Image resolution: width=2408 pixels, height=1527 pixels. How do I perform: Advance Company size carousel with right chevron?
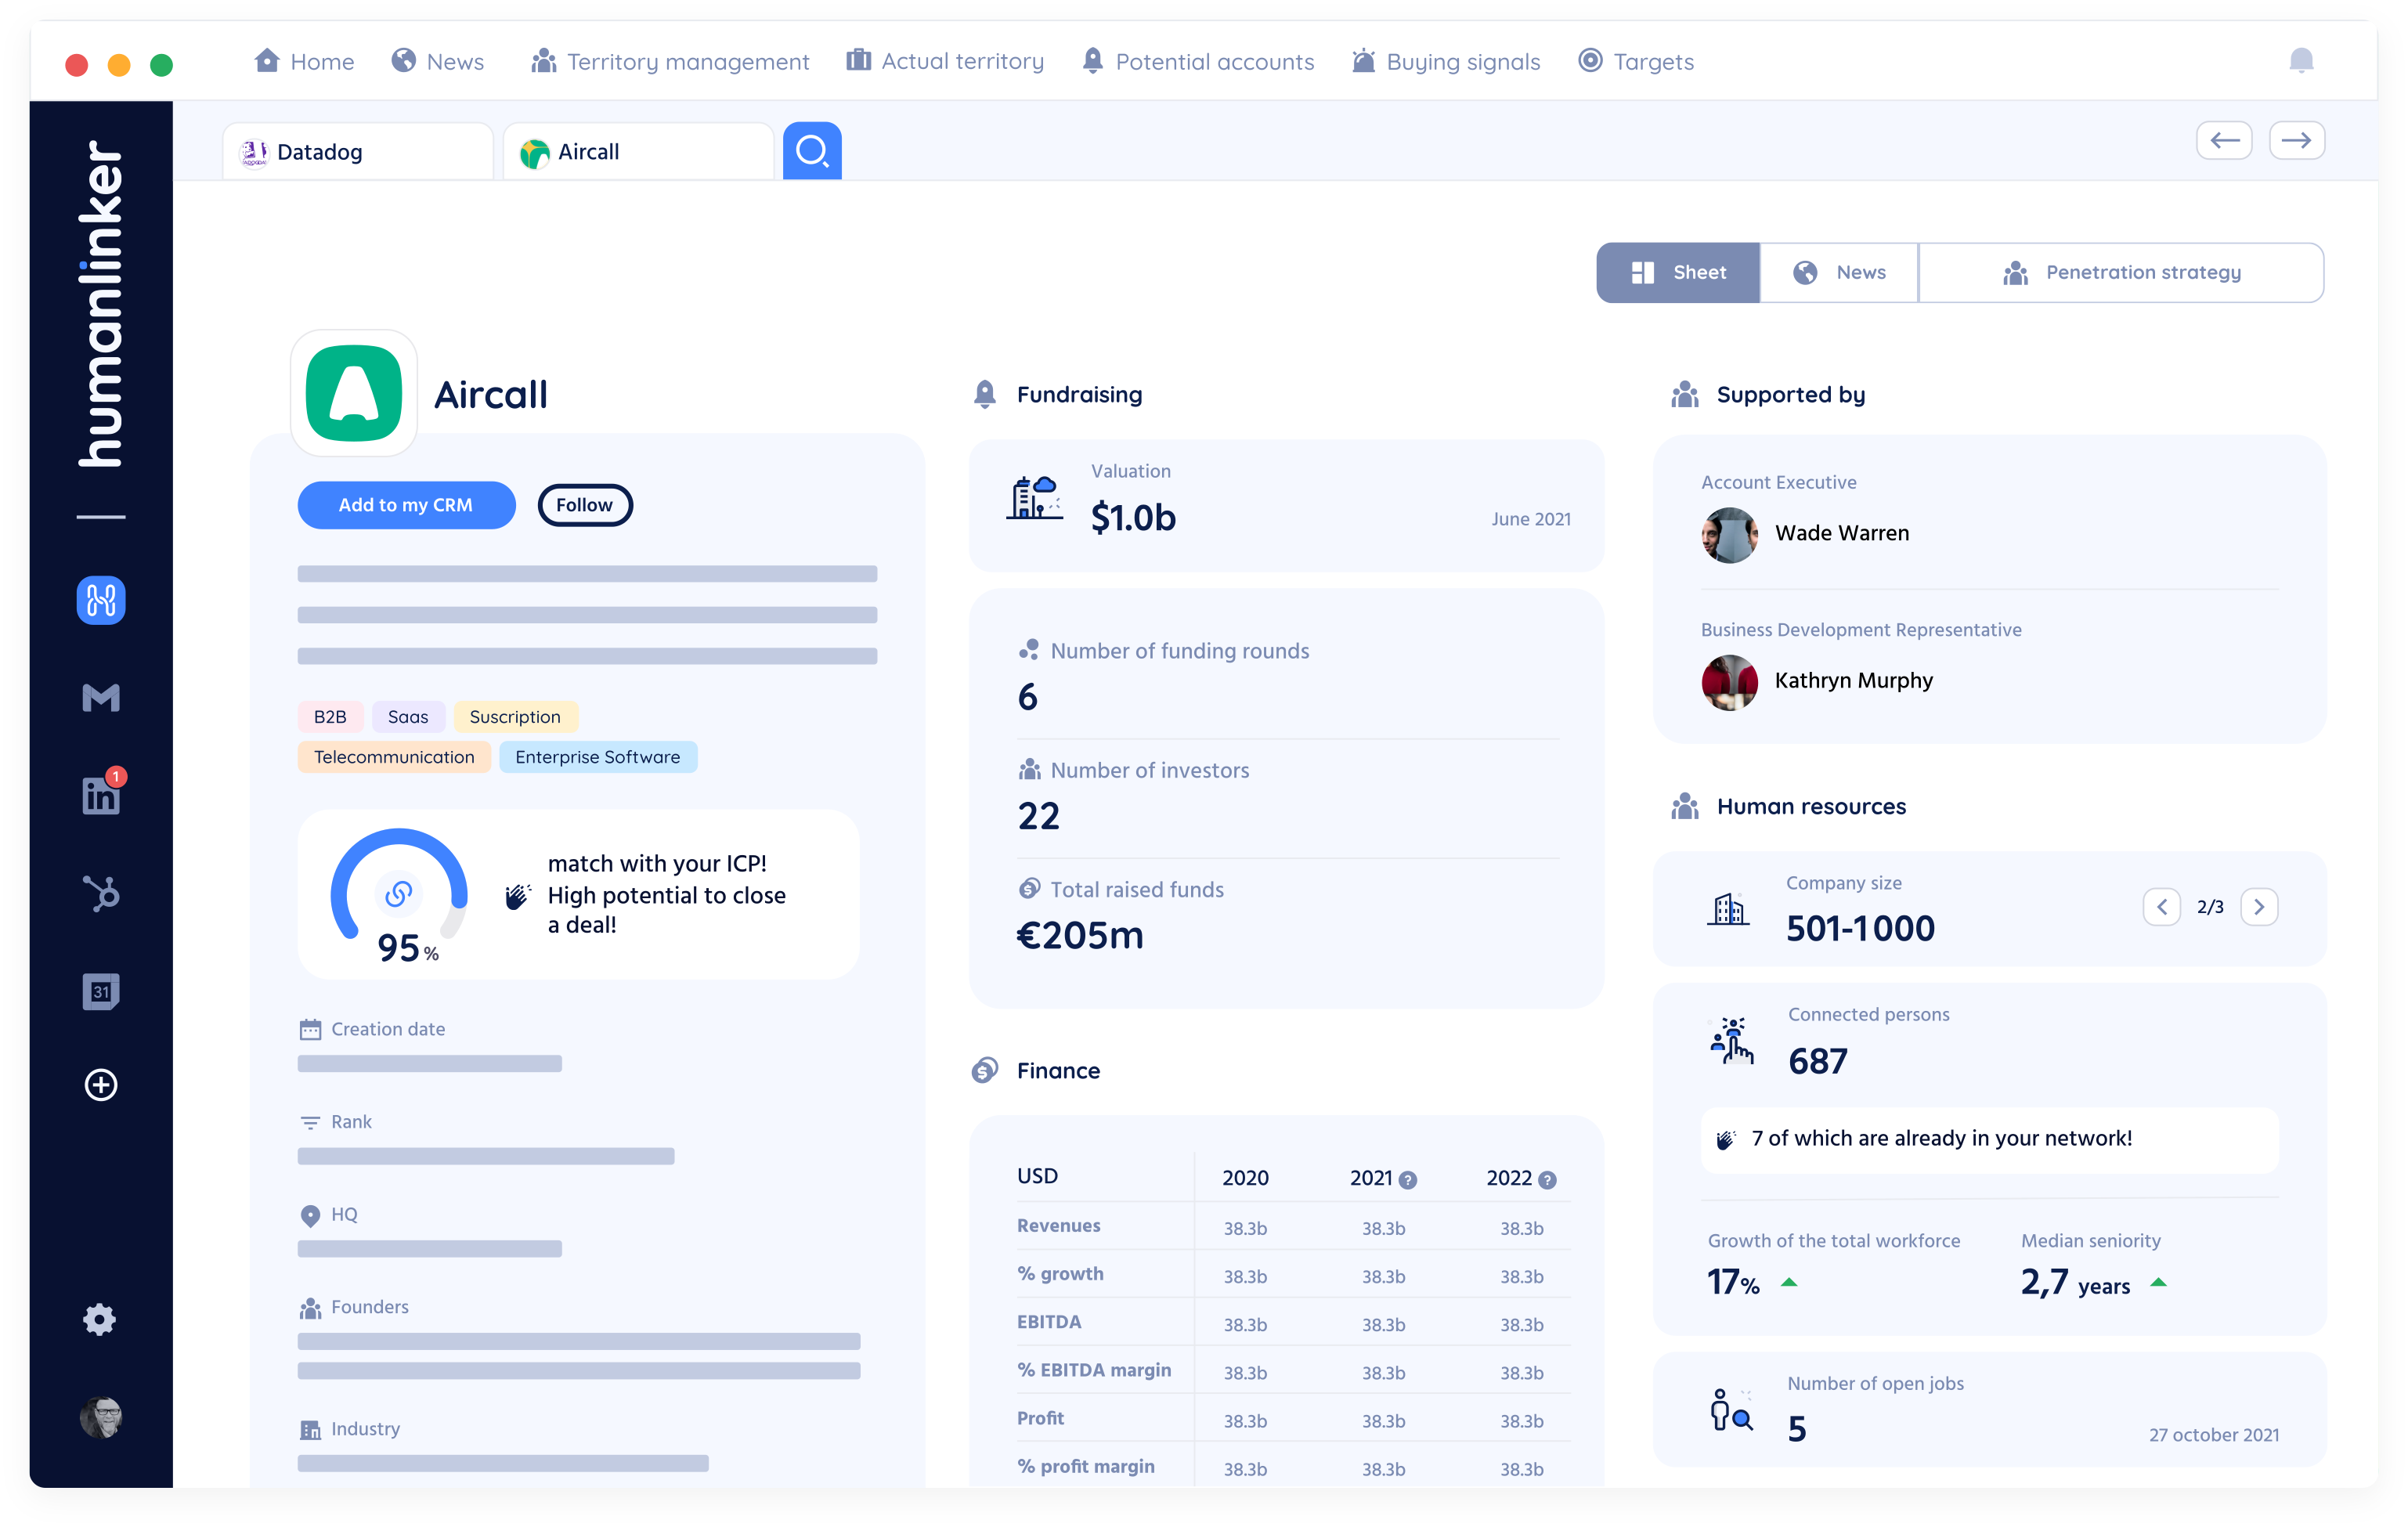click(2260, 907)
